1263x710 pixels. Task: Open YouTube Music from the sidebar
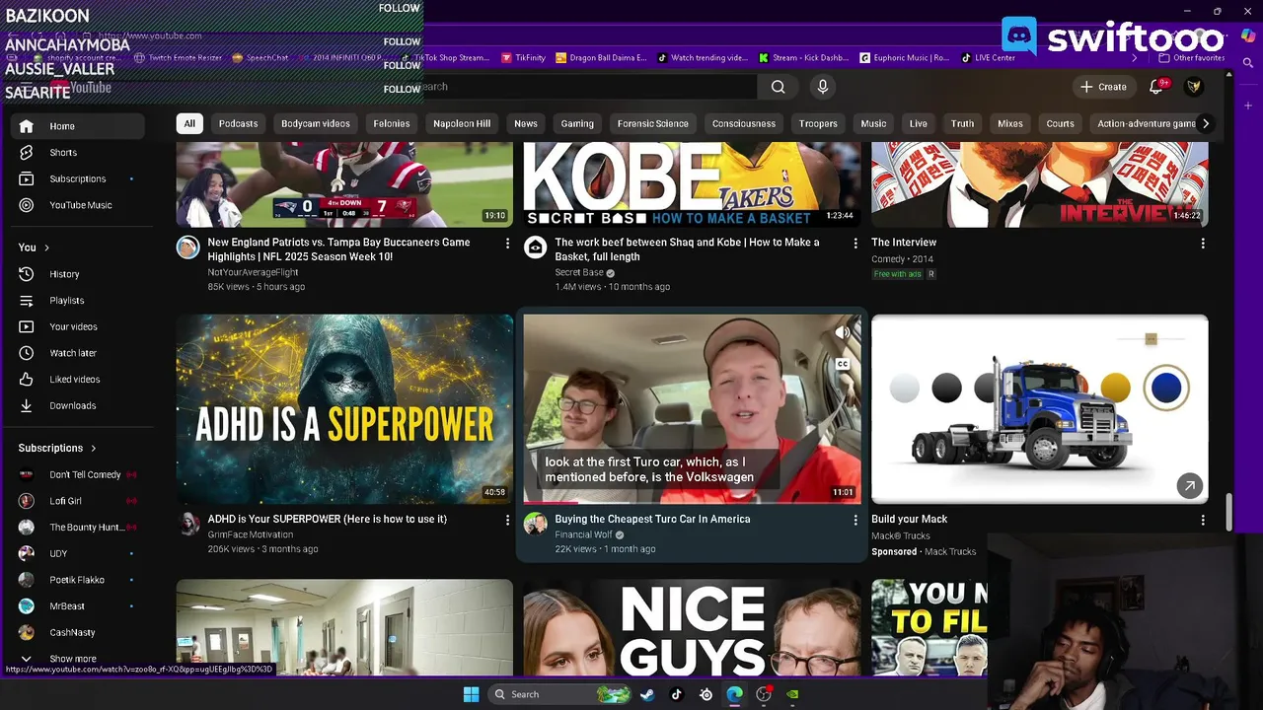pos(79,205)
